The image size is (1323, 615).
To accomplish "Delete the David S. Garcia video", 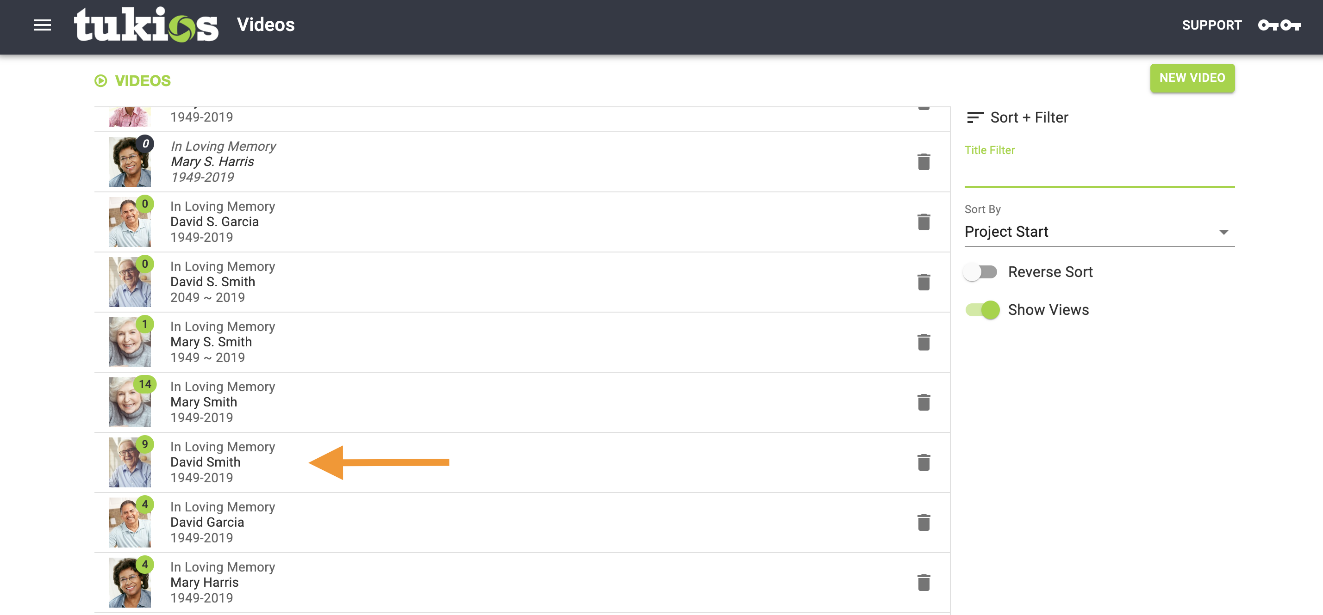I will coord(924,222).
